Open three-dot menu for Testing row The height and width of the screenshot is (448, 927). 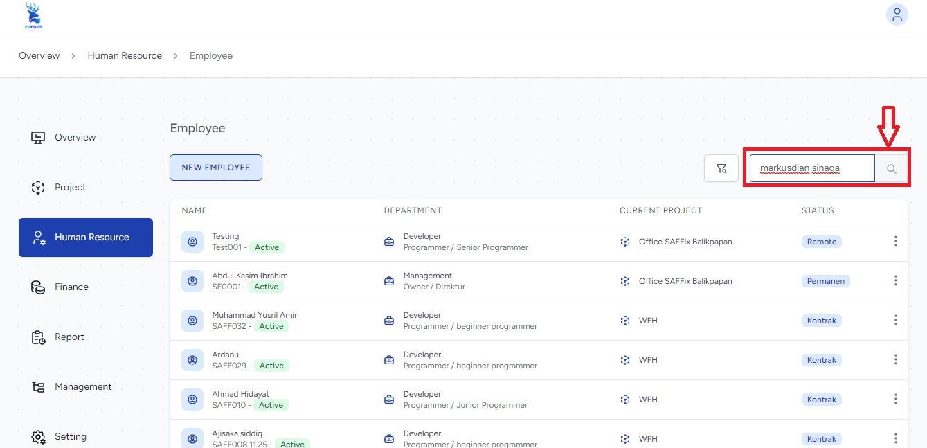pyautogui.click(x=895, y=241)
